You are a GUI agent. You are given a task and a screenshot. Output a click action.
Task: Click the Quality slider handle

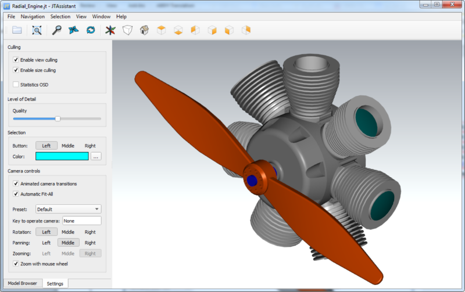pyautogui.click(x=58, y=118)
